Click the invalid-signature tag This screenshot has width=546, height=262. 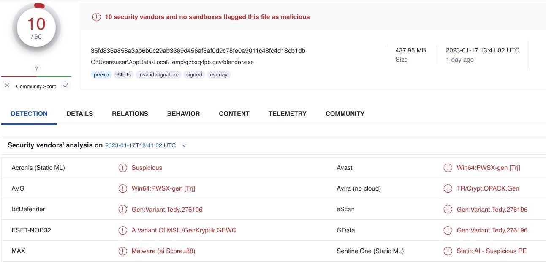(x=158, y=75)
